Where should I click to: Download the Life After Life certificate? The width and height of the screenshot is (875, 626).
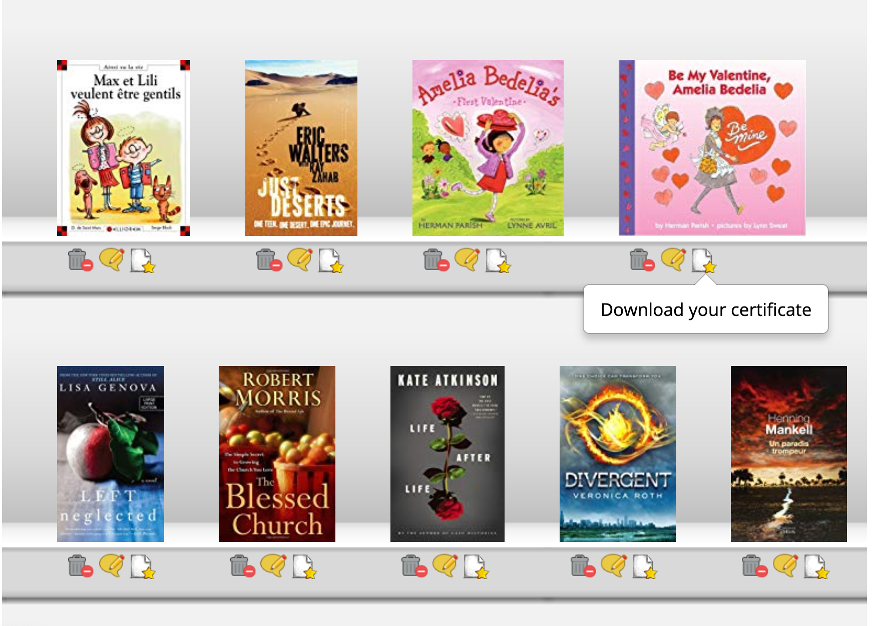[477, 566]
